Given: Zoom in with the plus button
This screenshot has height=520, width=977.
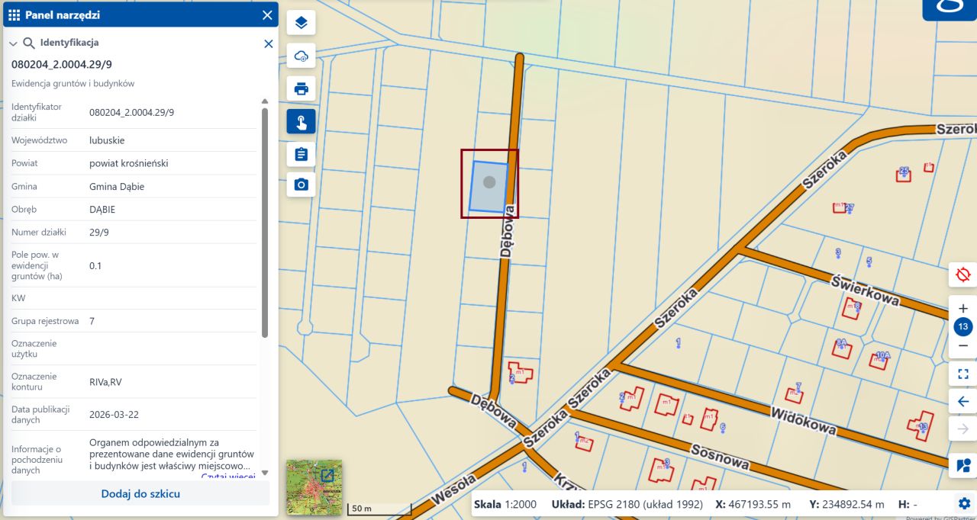Looking at the screenshot, I should coord(963,308).
